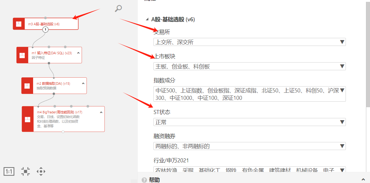The height and width of the screenshot is (183, 370).
Task: Collapse the m4 BigTrader node description
Action: pyautogui.click(x=101, y=112)
